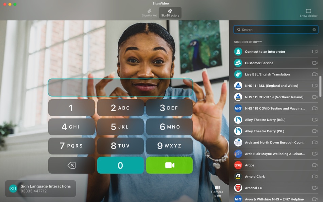Tap the 9 WXYZ key
323x202 pixels.
click(x=169, y=146)
